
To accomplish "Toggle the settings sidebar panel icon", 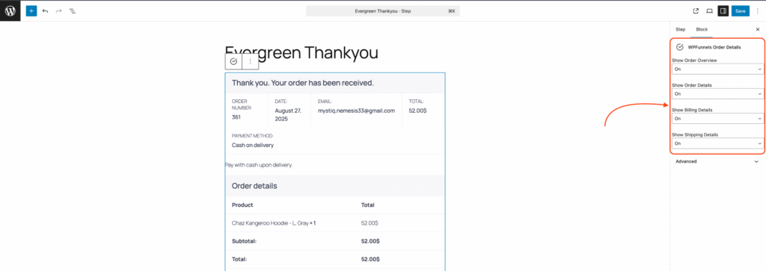I will click(x=723, y=10).
